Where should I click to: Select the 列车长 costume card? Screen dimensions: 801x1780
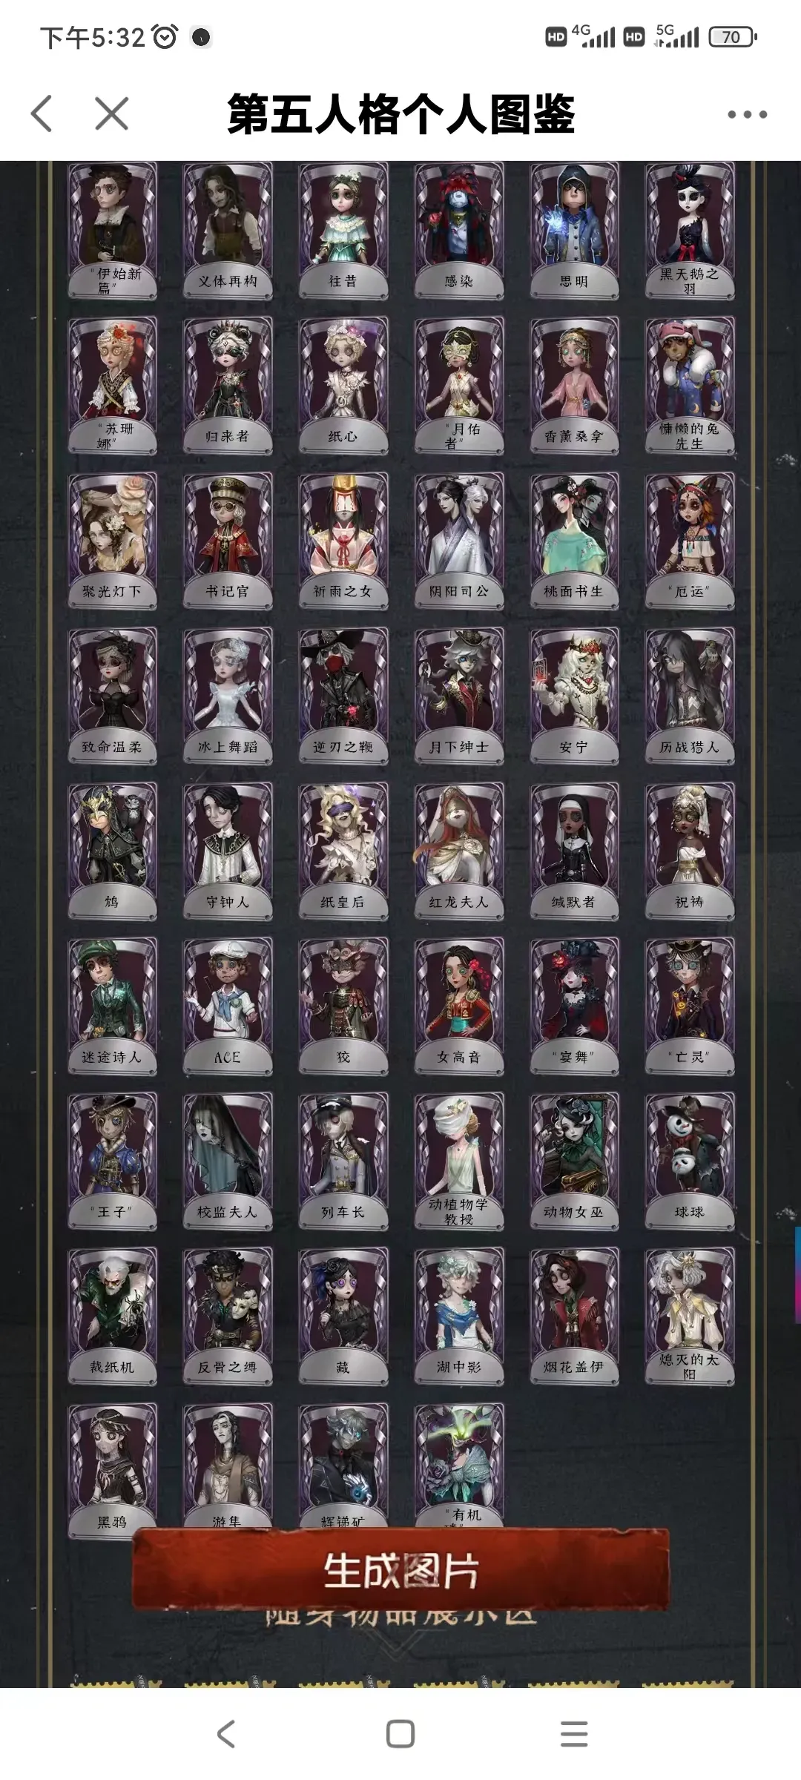click(x=343, y=1161)
